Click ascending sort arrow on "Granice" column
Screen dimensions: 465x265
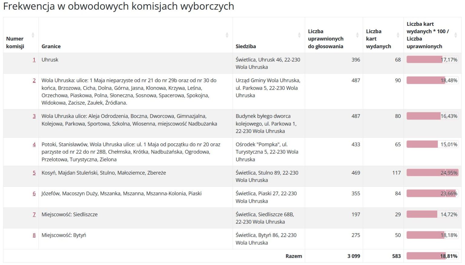click(x=227, y=34)
